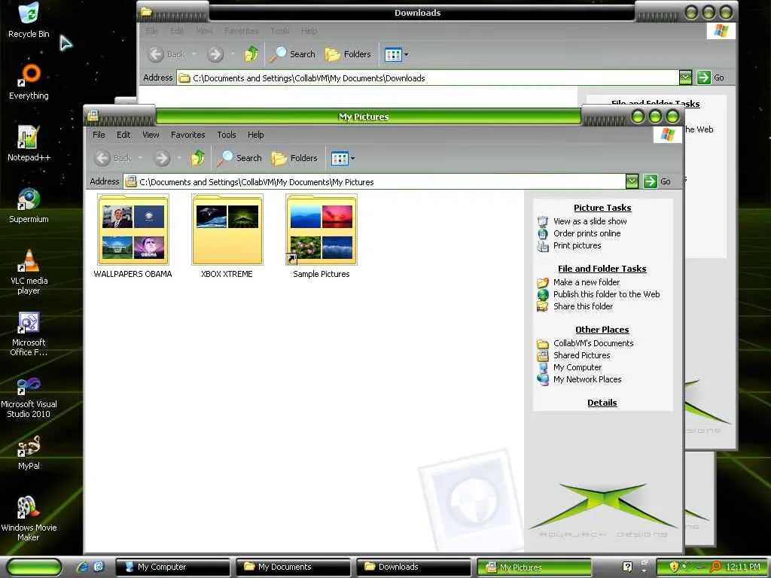Select the Microsoft Office F… desktop icon
This screenshot has width=771, height=578.
29,333
